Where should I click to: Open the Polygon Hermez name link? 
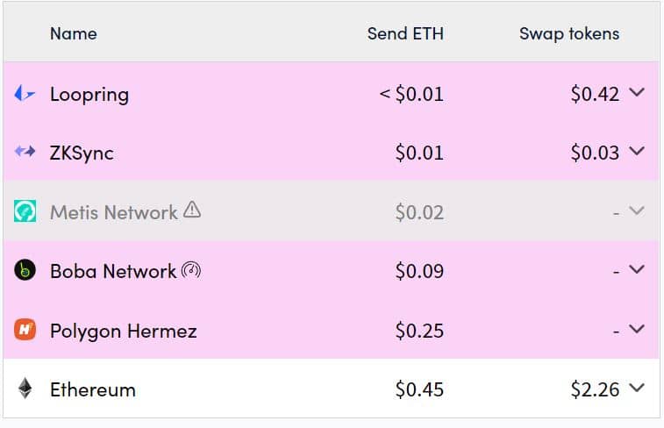pos(123,331)
